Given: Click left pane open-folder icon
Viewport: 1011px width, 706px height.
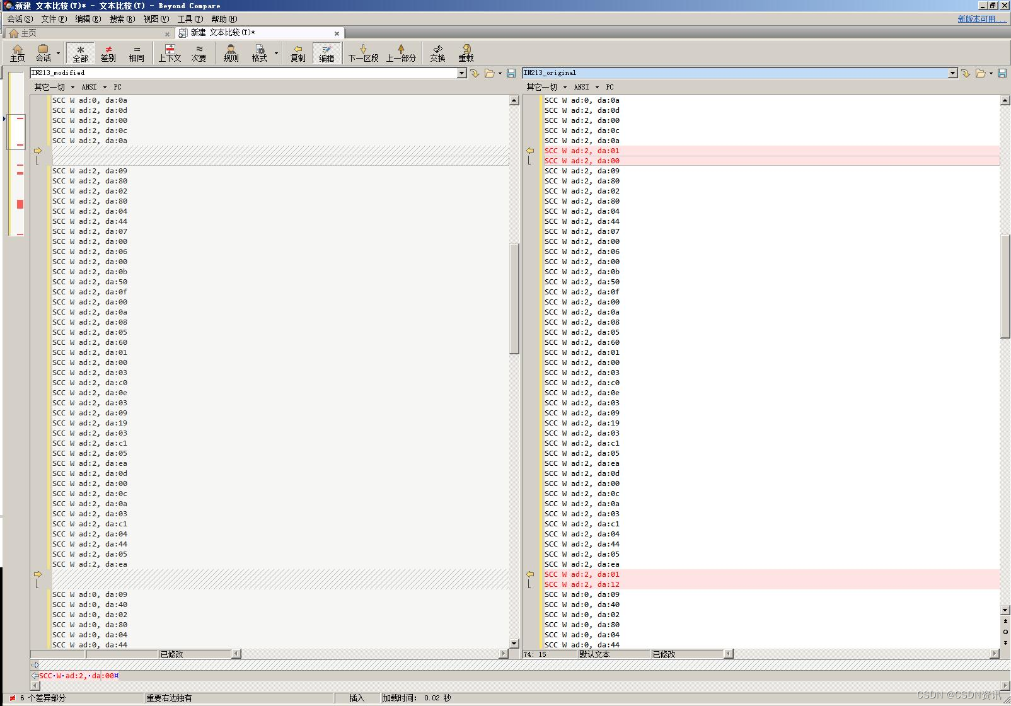Looking at the screenshot, I should pyautogui.click(x=489, y=73).
